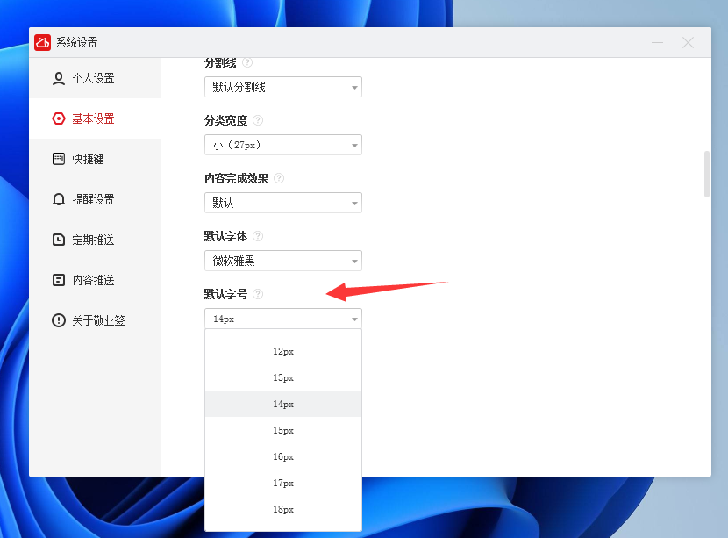The image size is (728, 538).
Task: Open the 微软雅黑 font dropdown
Action: coord(283,261)
